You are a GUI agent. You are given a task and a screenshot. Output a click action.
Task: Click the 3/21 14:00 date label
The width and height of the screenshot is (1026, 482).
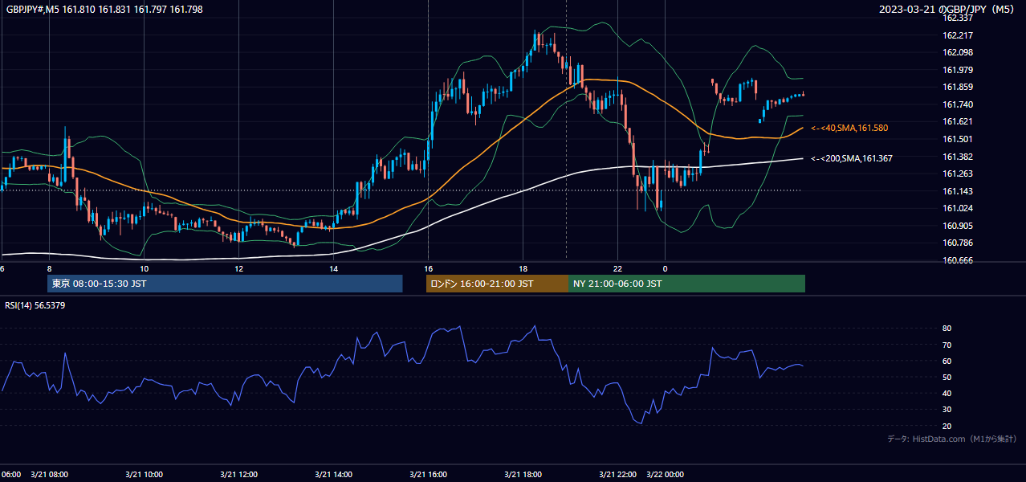[333, 475]
